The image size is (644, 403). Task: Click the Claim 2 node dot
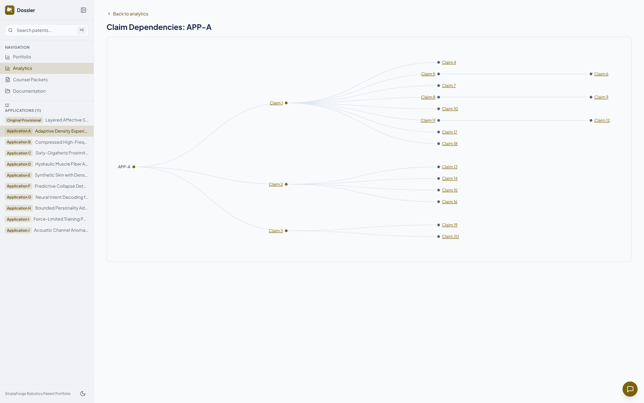[x=286, y=185]
